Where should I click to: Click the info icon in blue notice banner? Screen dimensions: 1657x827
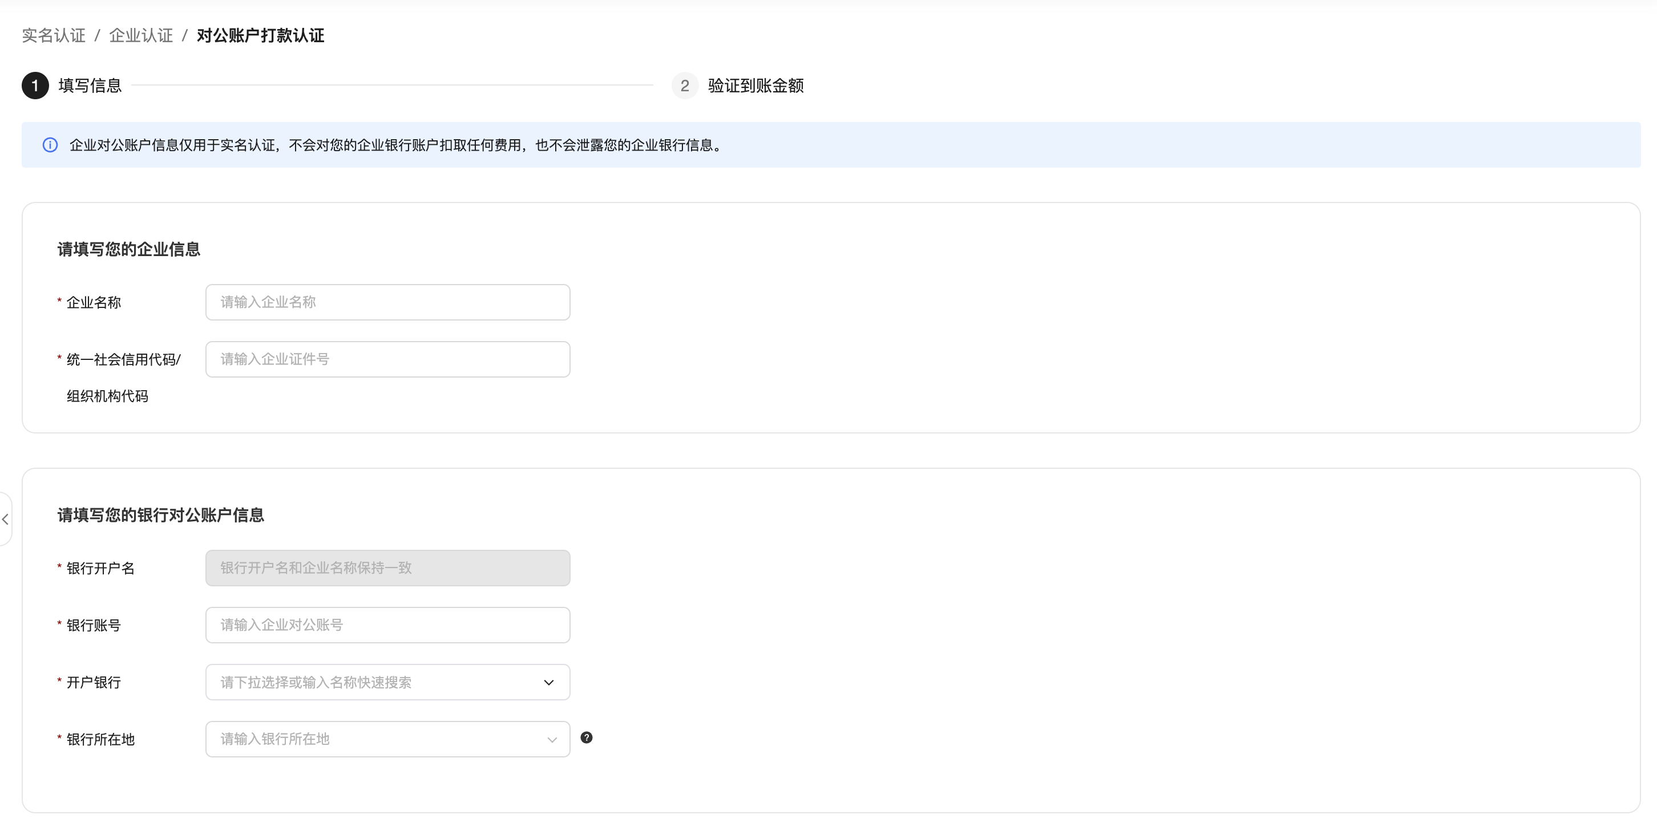[x=50, y=145]
